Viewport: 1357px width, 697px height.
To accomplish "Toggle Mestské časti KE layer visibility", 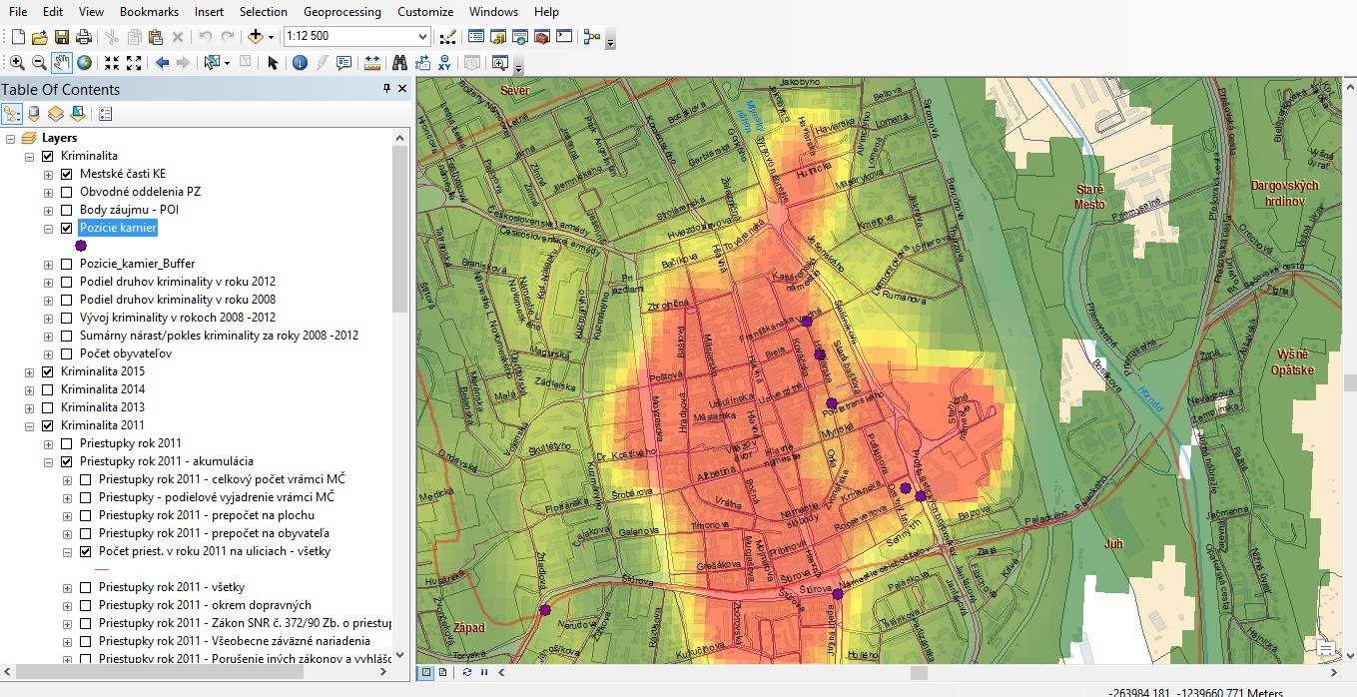I will (66, 174).
